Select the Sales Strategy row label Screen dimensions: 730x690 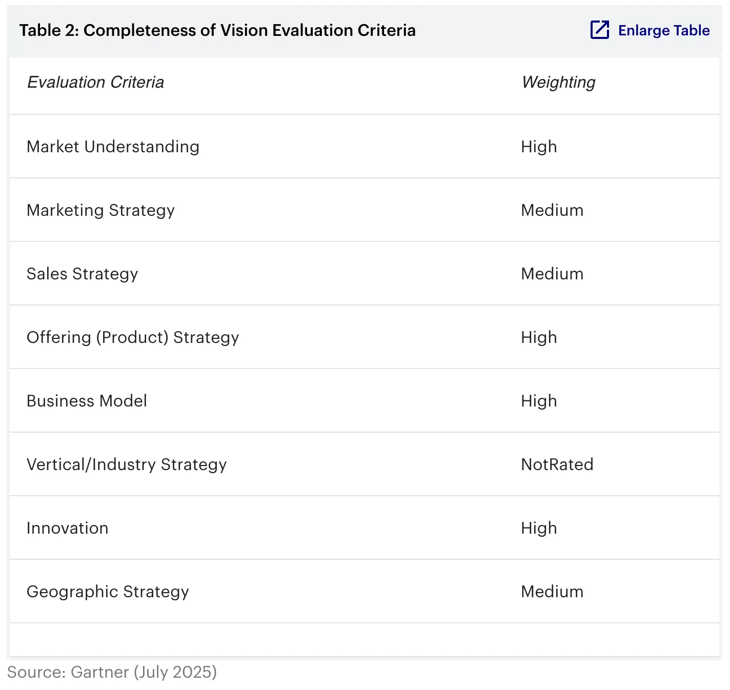click(82, 274)
